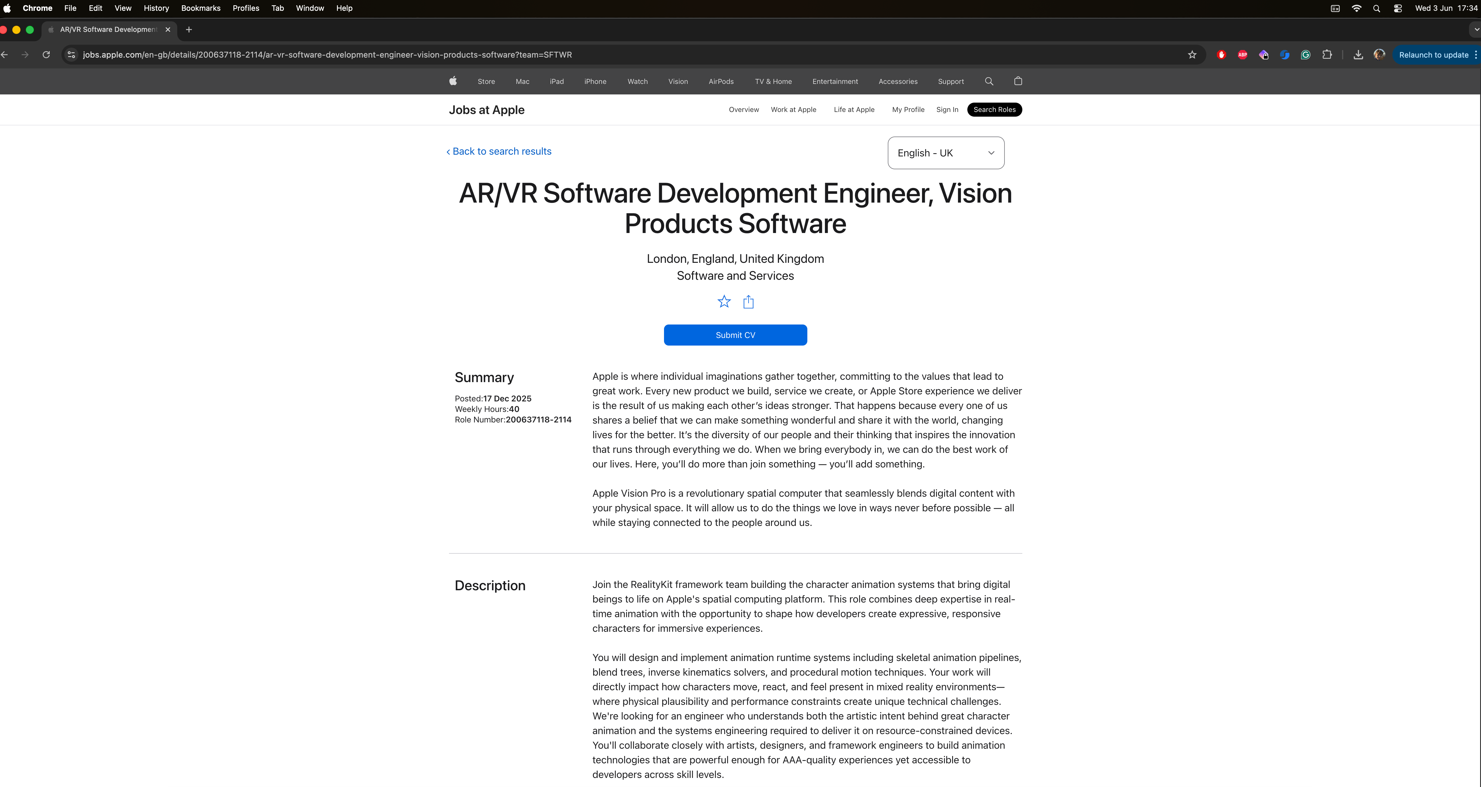Open the Chrome application menu
1481x787 pixels.
click(37, 8)
